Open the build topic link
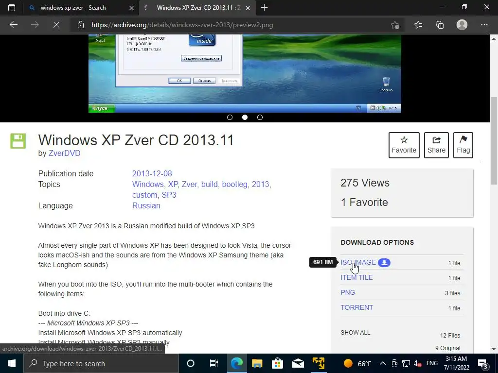498x373 pixels. click(x=209, y=184)
